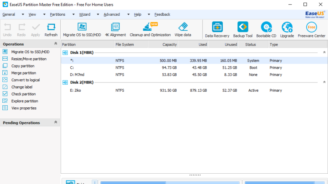This screenshot has width=328, height=184.
Task: Click the Disk 1 (MBR) disk icon
Action: pos(65,53)
